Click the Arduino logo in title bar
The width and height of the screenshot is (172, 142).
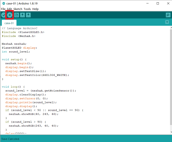tap(4, 3)
